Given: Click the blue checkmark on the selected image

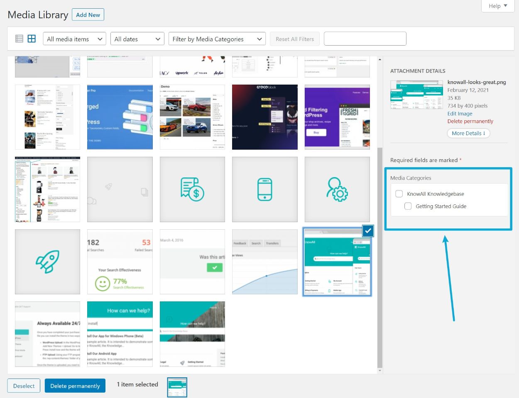Looking at the screenshot, I should pos(368,231).
